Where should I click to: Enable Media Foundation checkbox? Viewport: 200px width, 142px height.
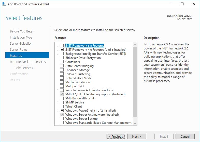tap(62, 82)
